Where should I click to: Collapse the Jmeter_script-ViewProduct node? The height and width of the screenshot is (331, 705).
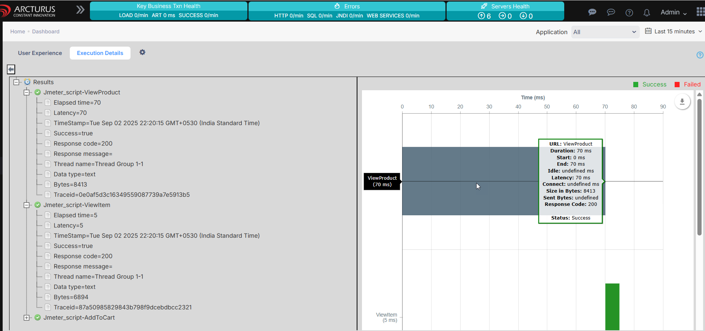point(27,93)
